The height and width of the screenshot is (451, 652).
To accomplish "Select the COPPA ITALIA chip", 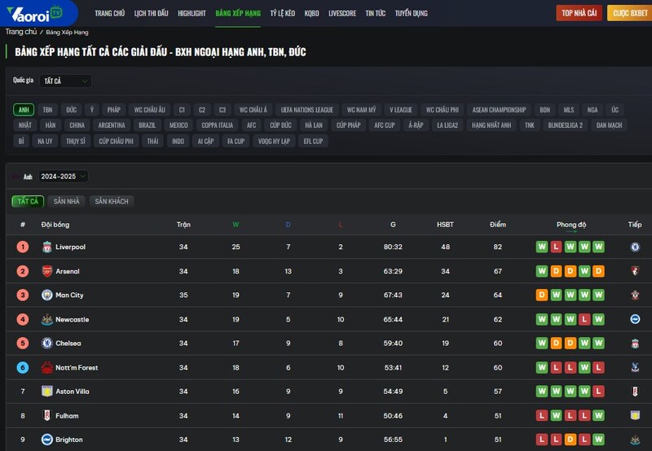I will 217,125.
